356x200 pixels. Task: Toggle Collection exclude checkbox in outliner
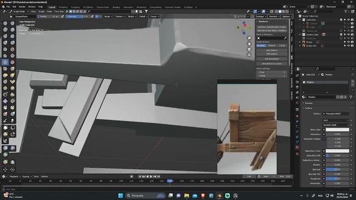[x=341, y=20]
